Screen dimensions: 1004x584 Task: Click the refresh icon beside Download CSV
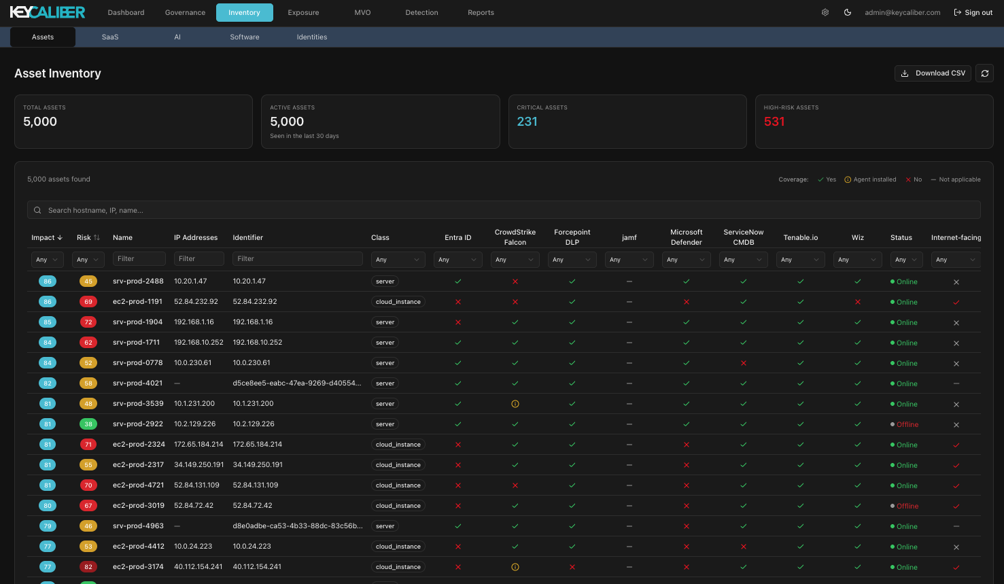tap(985, 73)
